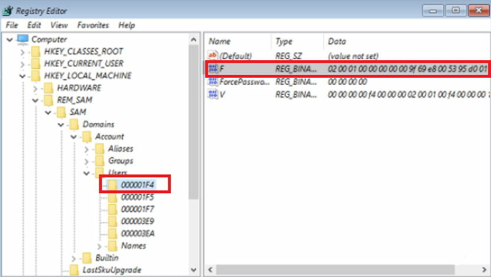
Task: Expand the HKEY_CLASSES_ROOT node
Action: point(22,52)
